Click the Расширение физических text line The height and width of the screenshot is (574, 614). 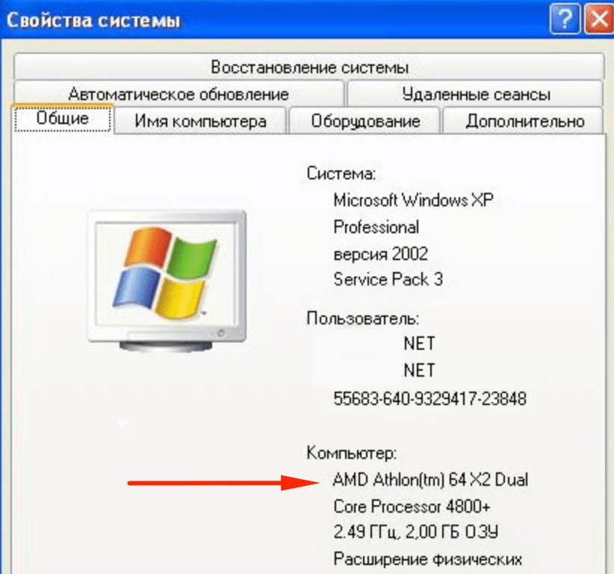click(427, 559)
